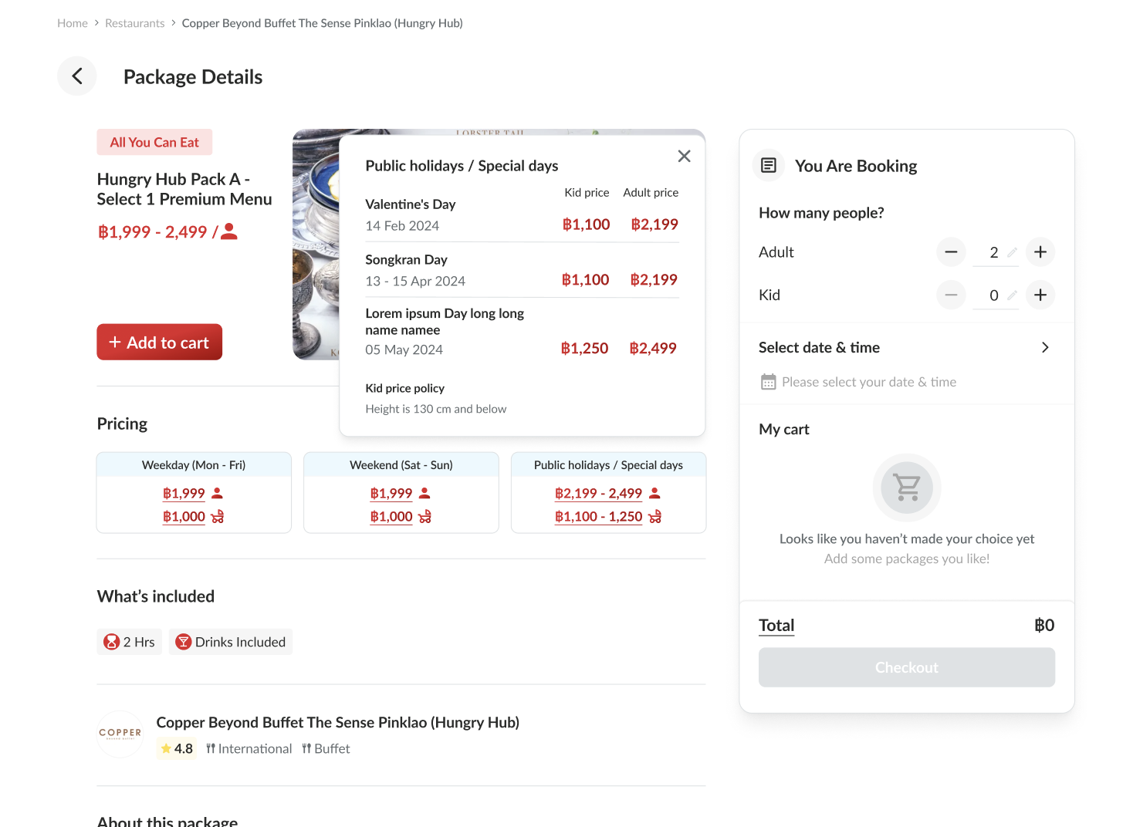Open the Home breadcrumb link
This screenshot has height=827, width=1133.
[73, 23]
